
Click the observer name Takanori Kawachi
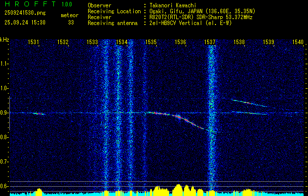tap(172, 5)
